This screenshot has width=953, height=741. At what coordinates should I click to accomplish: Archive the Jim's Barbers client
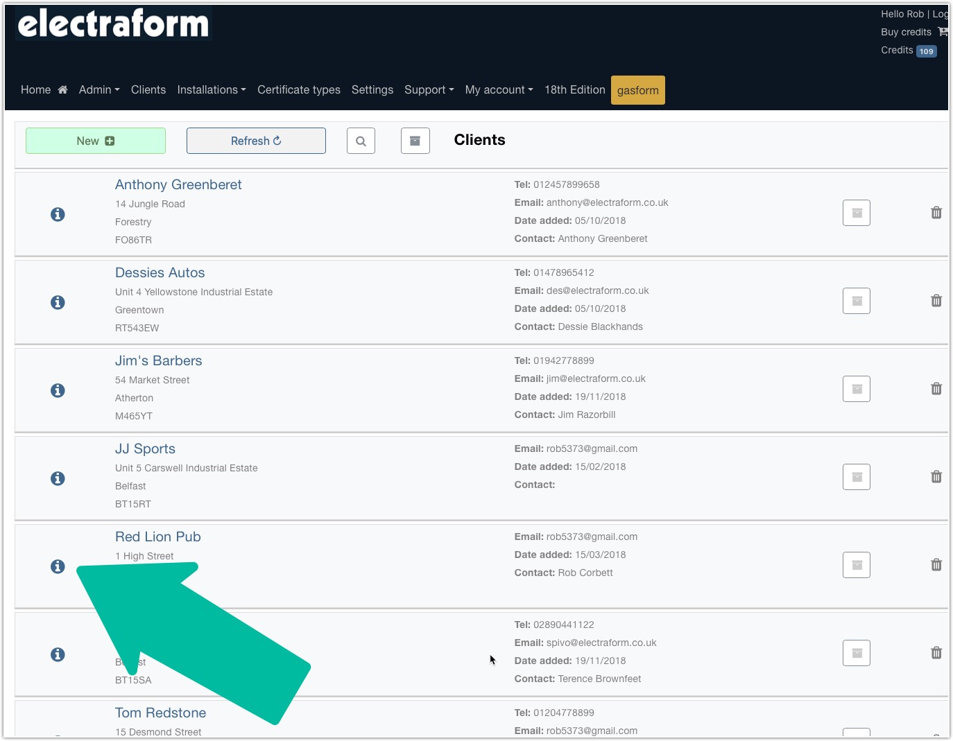coord(857,389)
